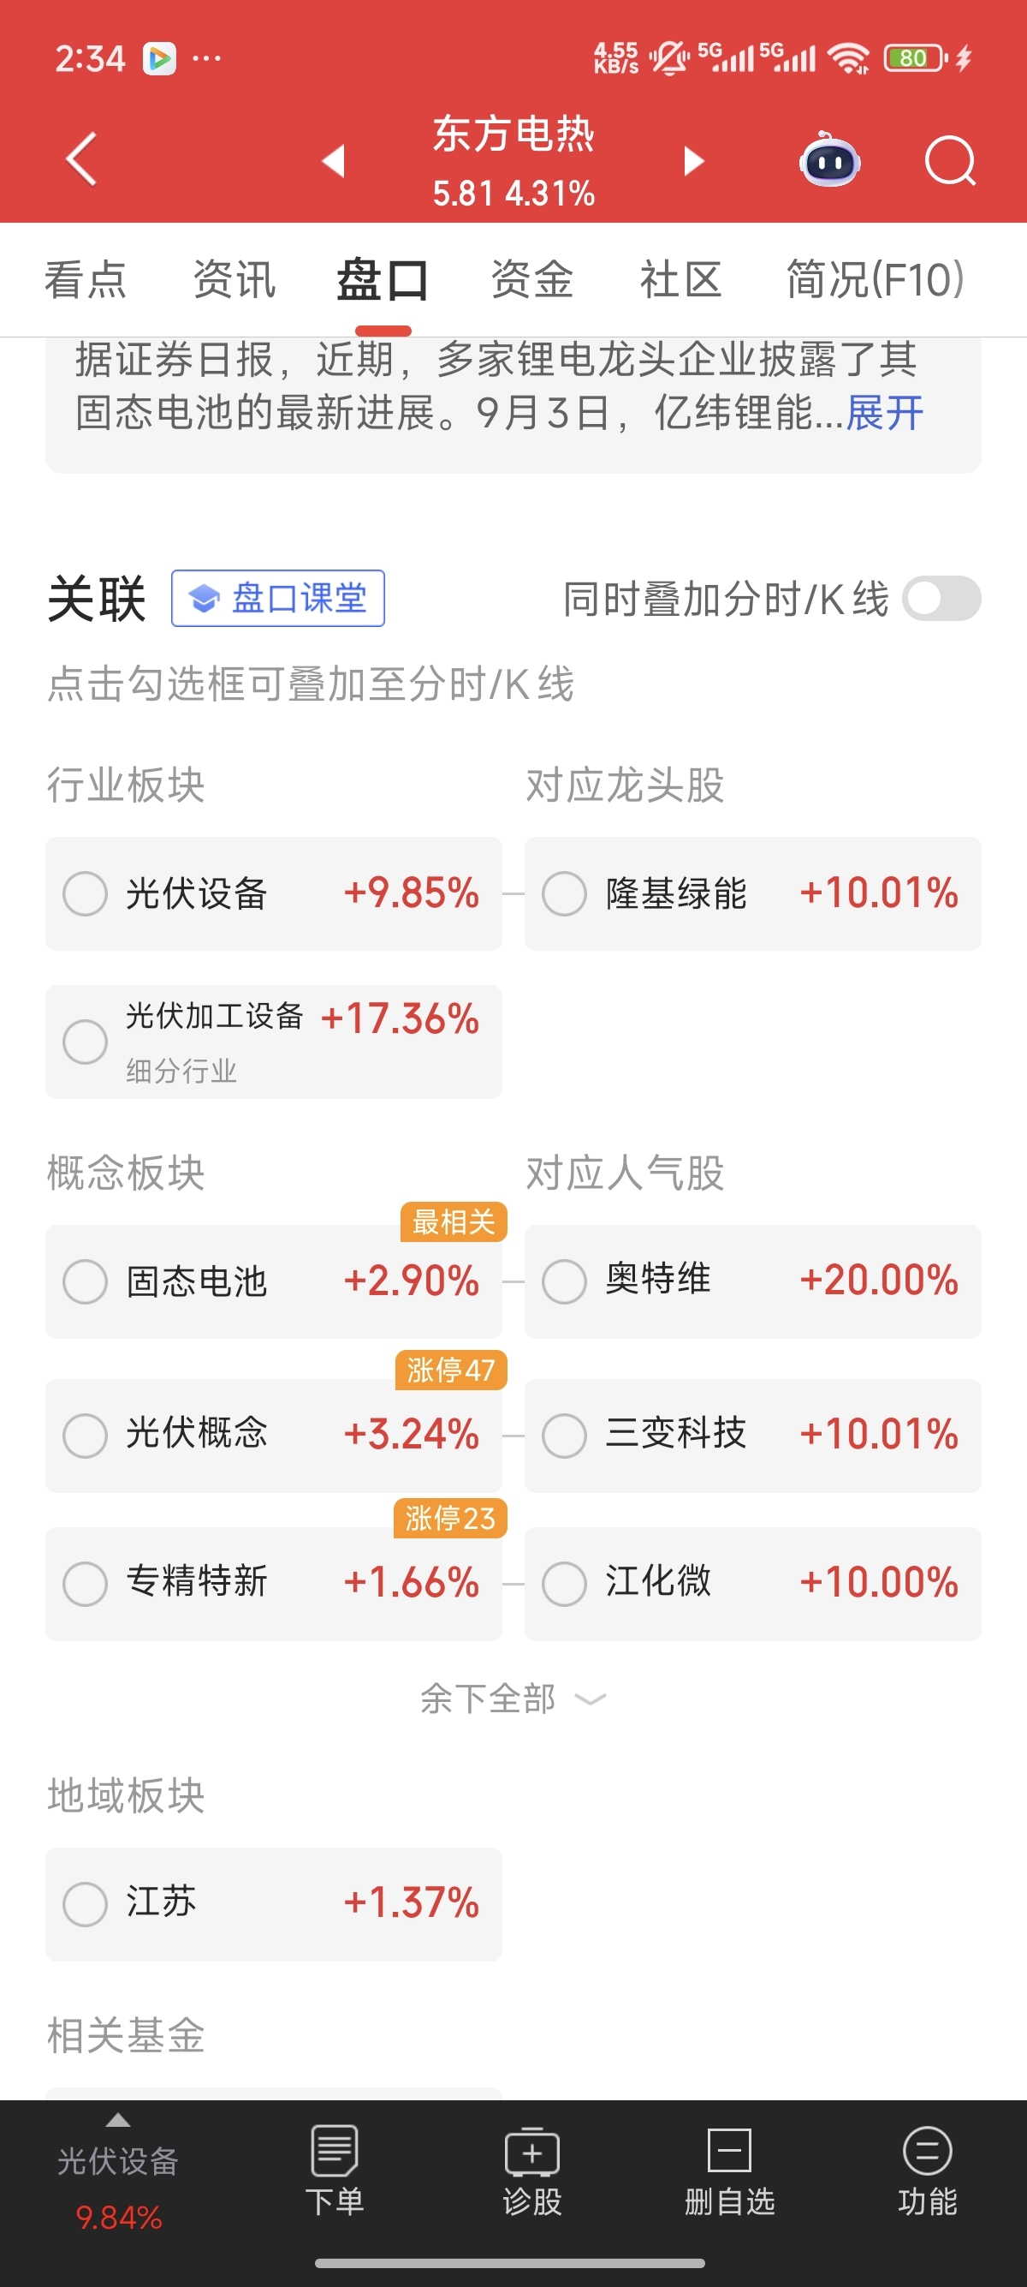
Task: Select the 隆基绿能 radio circle
Action: click(x=564, y=893)
